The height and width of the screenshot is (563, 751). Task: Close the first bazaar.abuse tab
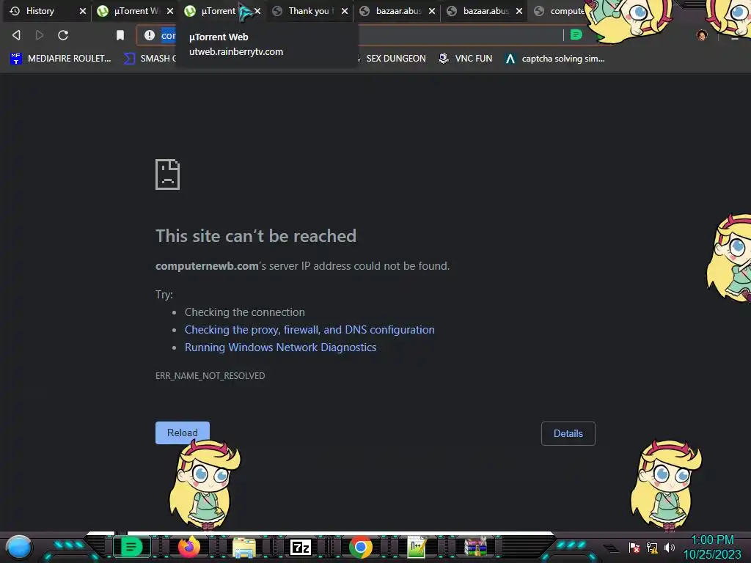coord(431,10)
